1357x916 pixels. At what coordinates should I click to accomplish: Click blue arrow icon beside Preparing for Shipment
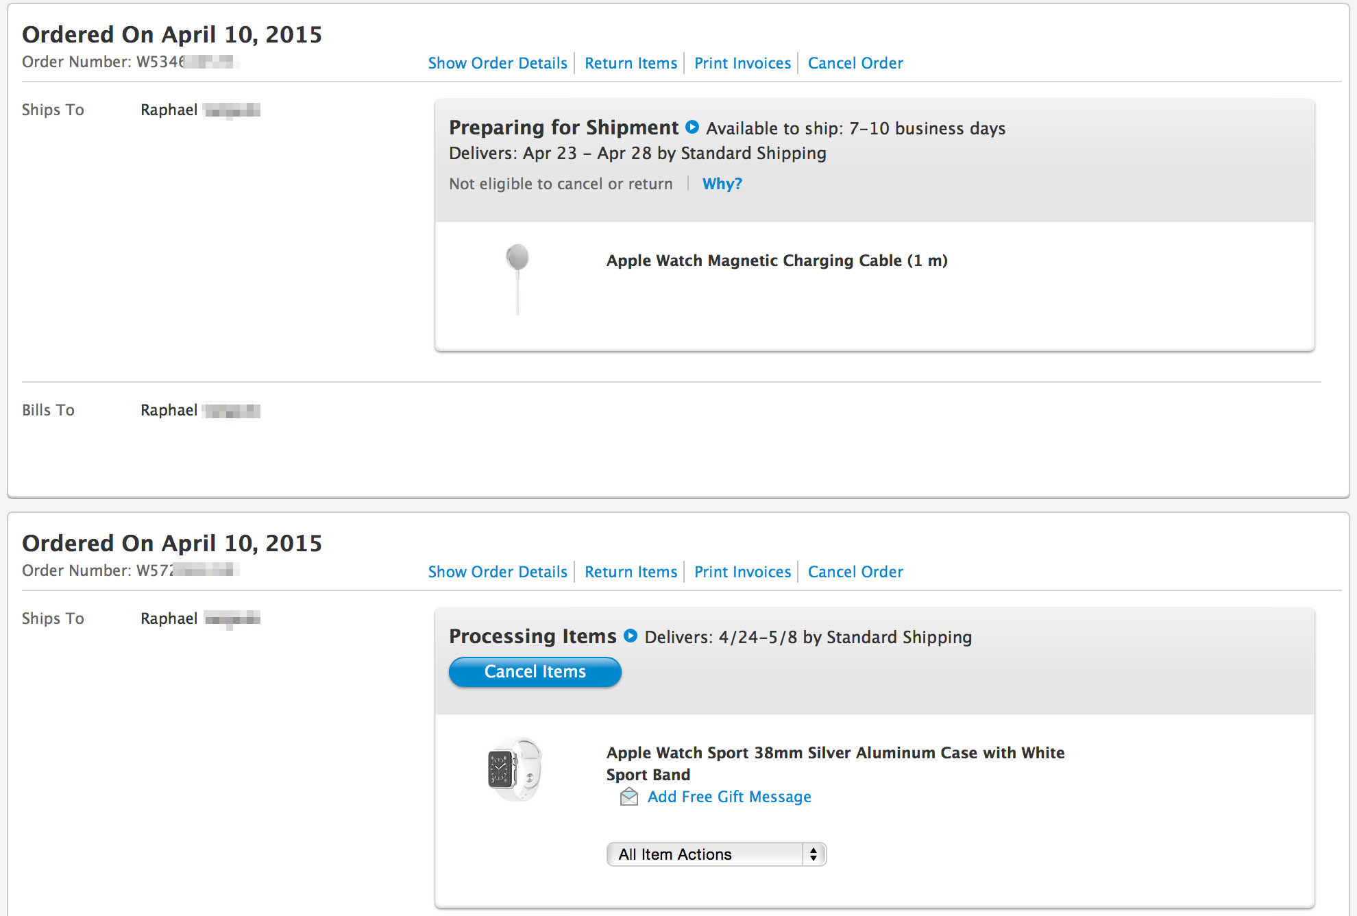point(692,127)
